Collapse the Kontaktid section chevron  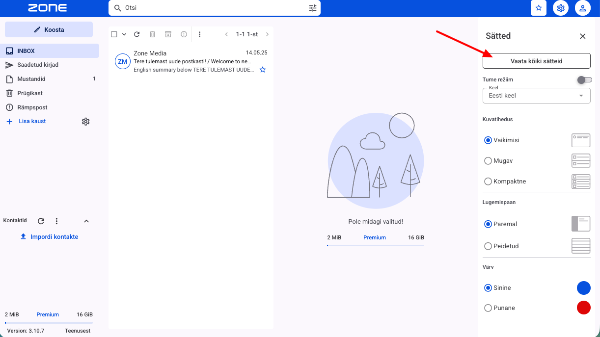coord(86,221)
